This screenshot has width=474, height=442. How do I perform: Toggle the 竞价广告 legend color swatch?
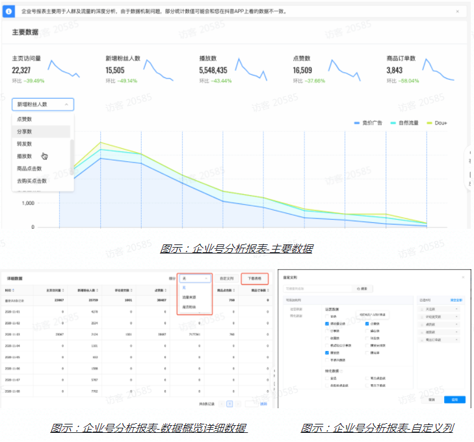357,122
